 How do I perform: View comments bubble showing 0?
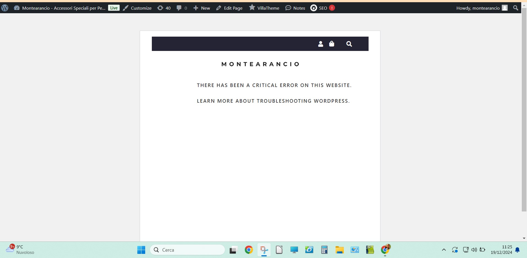pyautogui.click(x=182, y=8)
